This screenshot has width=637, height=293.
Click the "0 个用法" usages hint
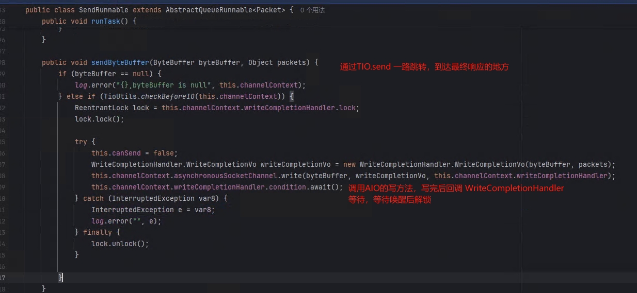tap(312, 10)
